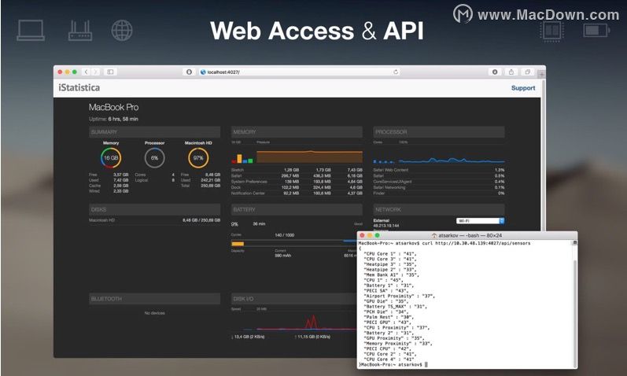Click the BLUETOOTH section header
This screenshot has height=376, width=627.
tap(155, 299)
